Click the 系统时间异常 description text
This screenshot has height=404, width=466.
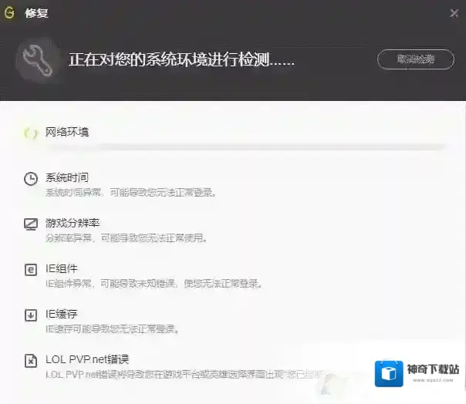130,192
